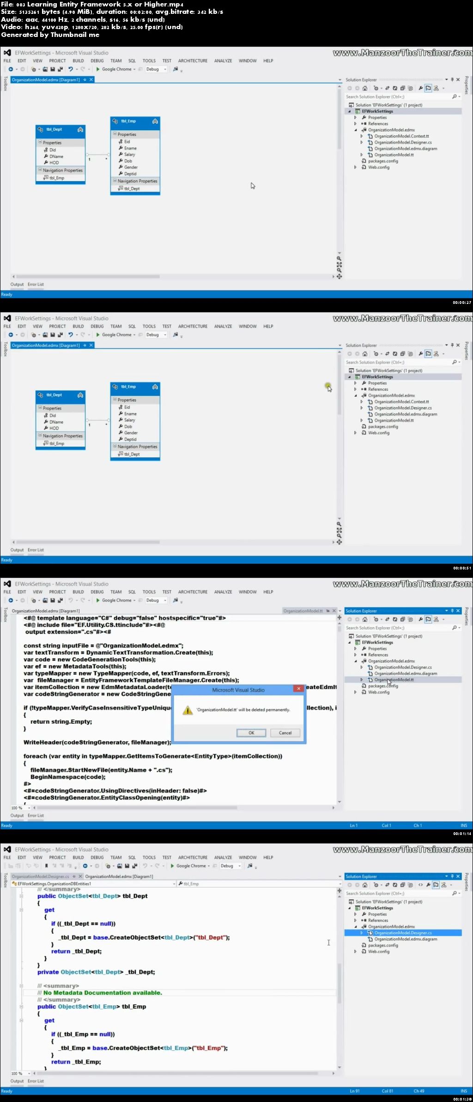Toggle Solution Explorer auto-hide pin in 00:00:51 frame
Image resolution: width=473 pixels, height=1102 pixels.
(x=452, y=345)
